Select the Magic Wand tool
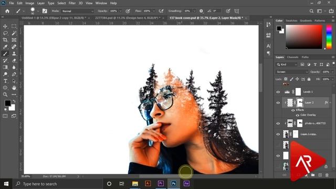 [x=14, y=33]
